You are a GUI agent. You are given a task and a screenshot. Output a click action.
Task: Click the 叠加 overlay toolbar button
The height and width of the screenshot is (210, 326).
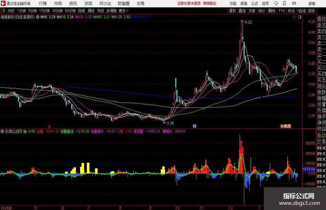point(242,11)
